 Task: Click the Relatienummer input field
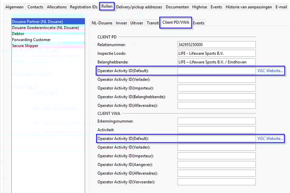[x=216, y=44]
